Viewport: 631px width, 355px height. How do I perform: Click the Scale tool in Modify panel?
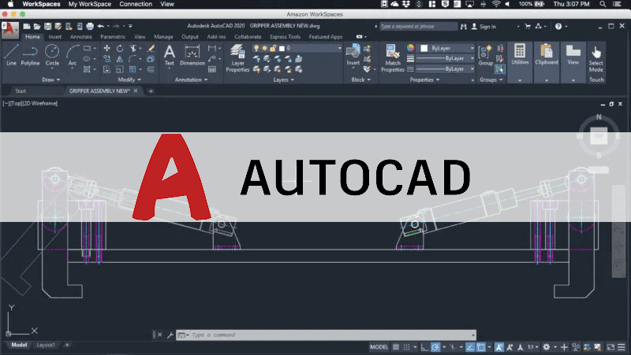coord(120,69)
